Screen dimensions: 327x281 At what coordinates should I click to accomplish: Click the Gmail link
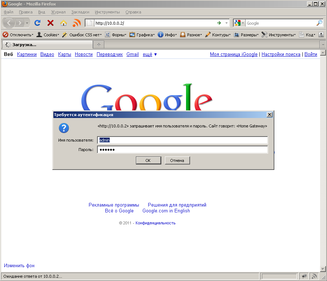point(132,54)
